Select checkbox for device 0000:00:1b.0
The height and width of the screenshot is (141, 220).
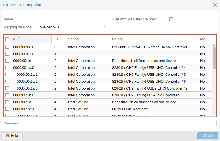pos(7,95)
